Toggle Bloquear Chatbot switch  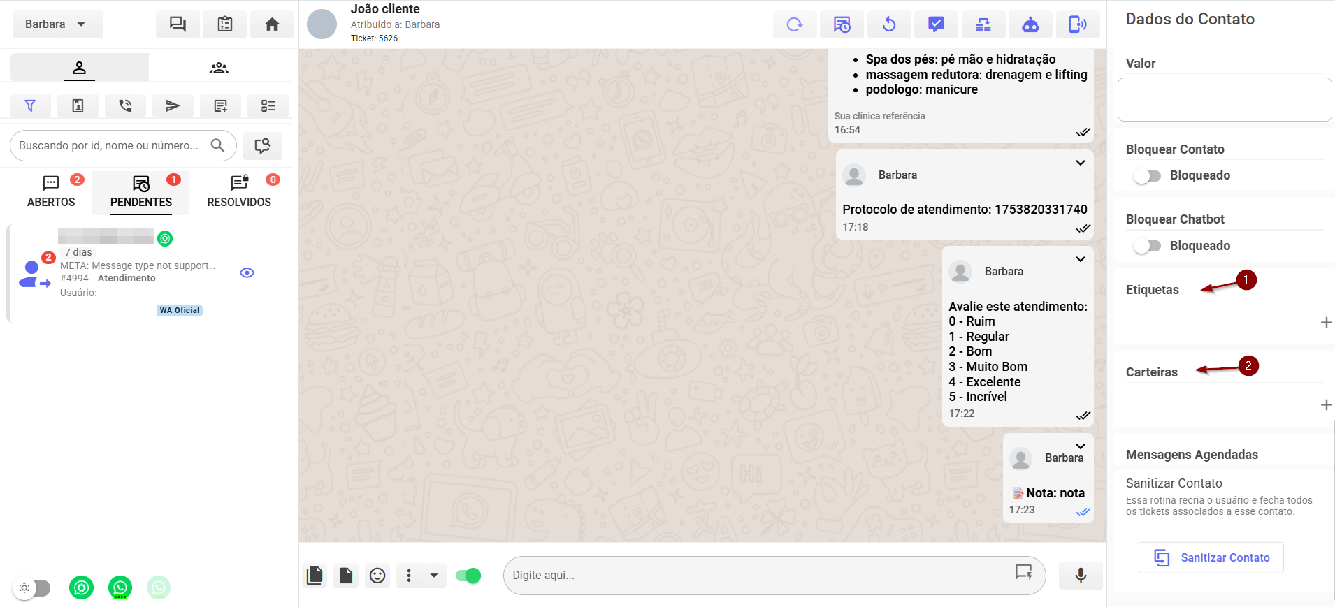click(x=1146, y=246)
